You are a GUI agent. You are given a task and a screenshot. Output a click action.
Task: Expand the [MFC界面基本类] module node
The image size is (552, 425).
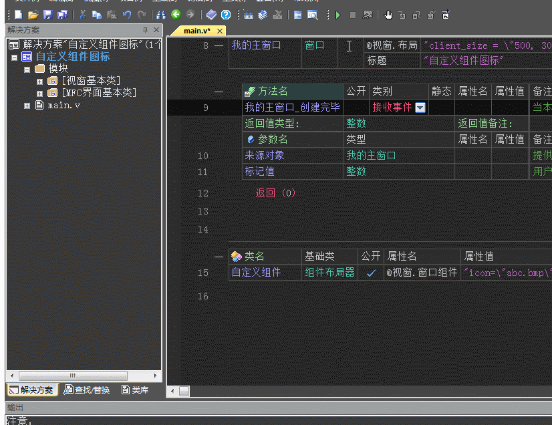(40, 94)
